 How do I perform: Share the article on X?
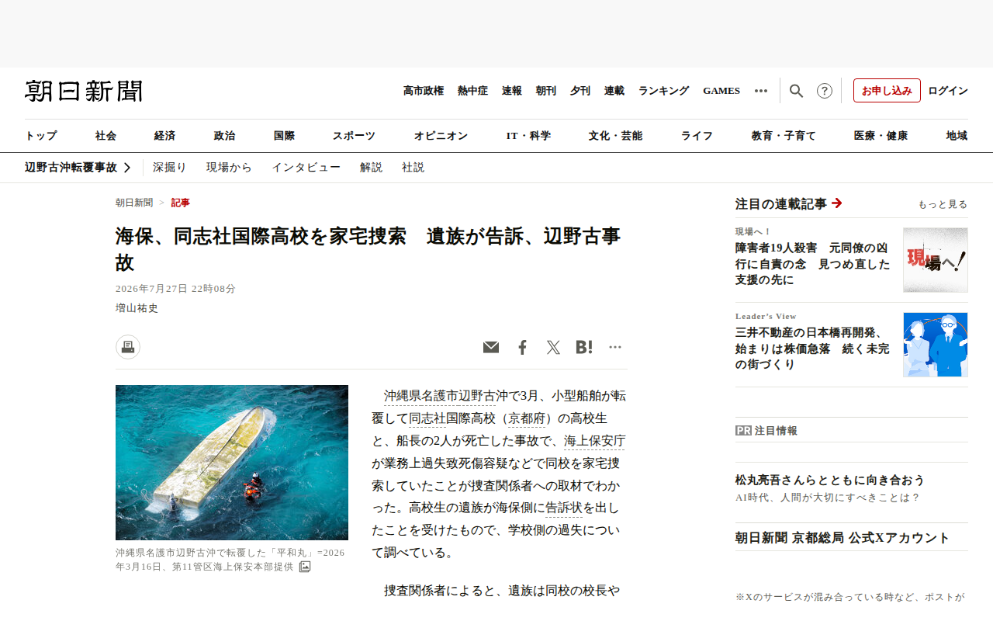(x=553, y=347)
